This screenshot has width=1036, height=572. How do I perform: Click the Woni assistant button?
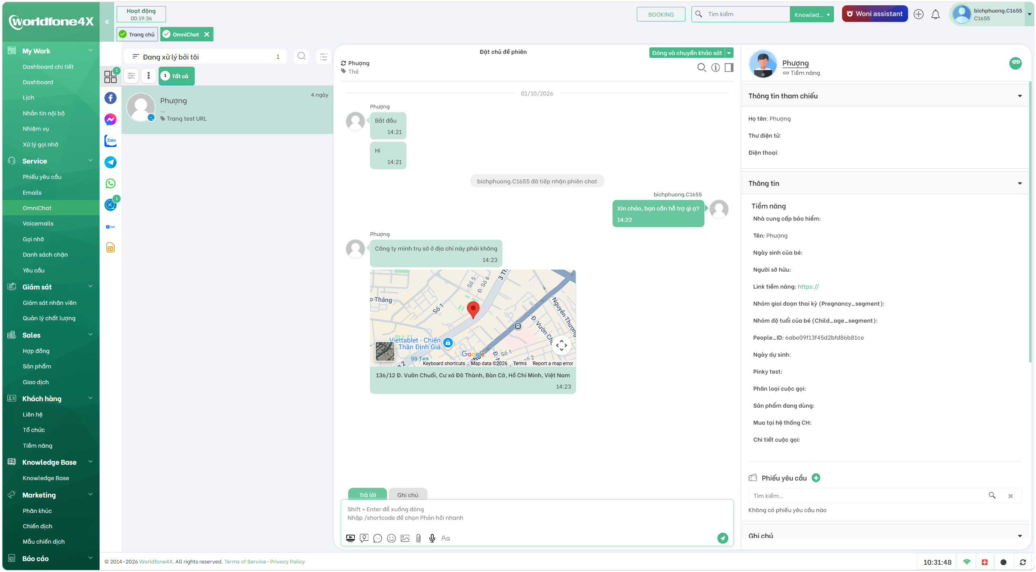(x=875, y=14)
